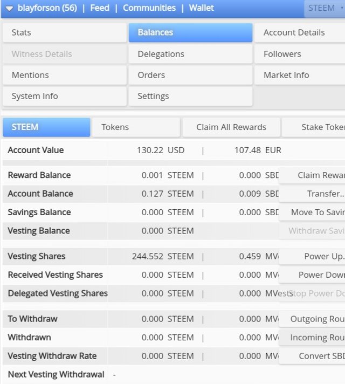Switch to the Stats tab

65,32
